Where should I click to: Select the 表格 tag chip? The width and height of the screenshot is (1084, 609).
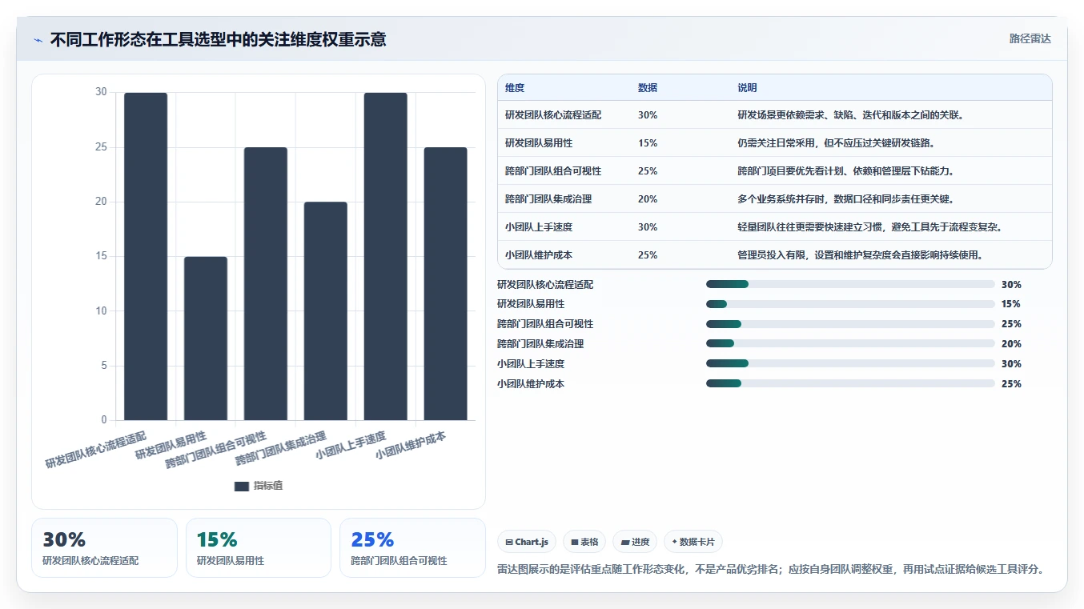click(584, 542)
